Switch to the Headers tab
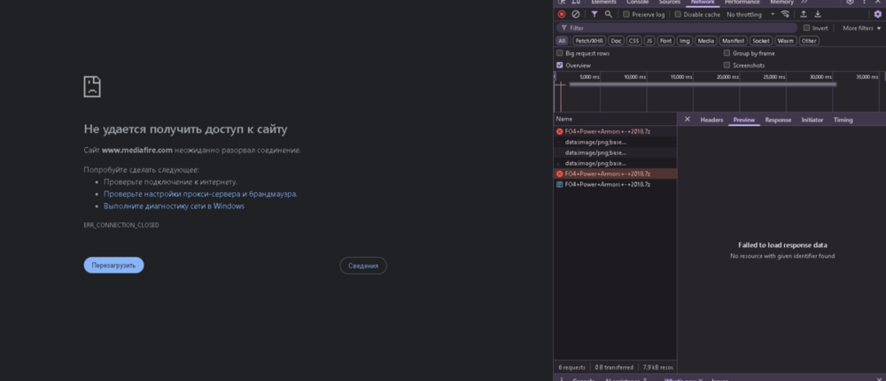The width and height of the screenshot is (886, 381). click(711, 120)
